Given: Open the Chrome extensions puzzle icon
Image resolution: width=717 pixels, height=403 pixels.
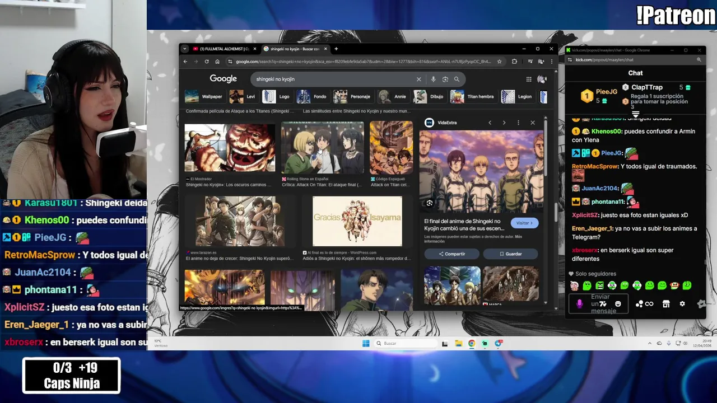Looking at the screenshot, I should (514, 62).
